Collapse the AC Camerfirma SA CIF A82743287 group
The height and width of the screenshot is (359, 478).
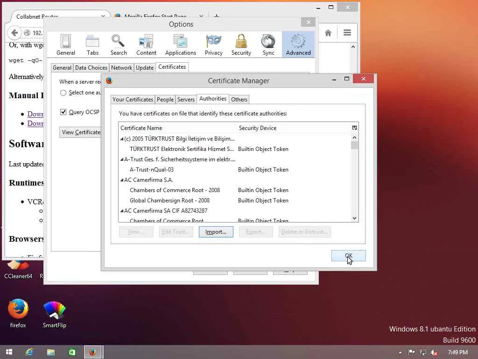click(x=122, y=211)
